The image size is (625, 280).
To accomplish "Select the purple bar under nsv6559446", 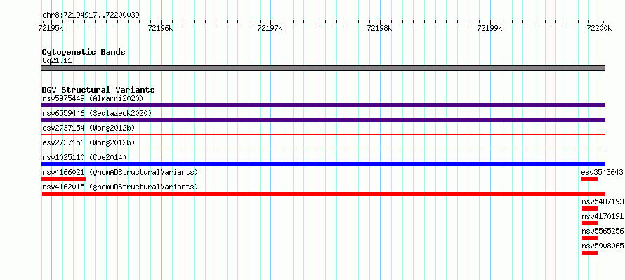I will 323,120.
